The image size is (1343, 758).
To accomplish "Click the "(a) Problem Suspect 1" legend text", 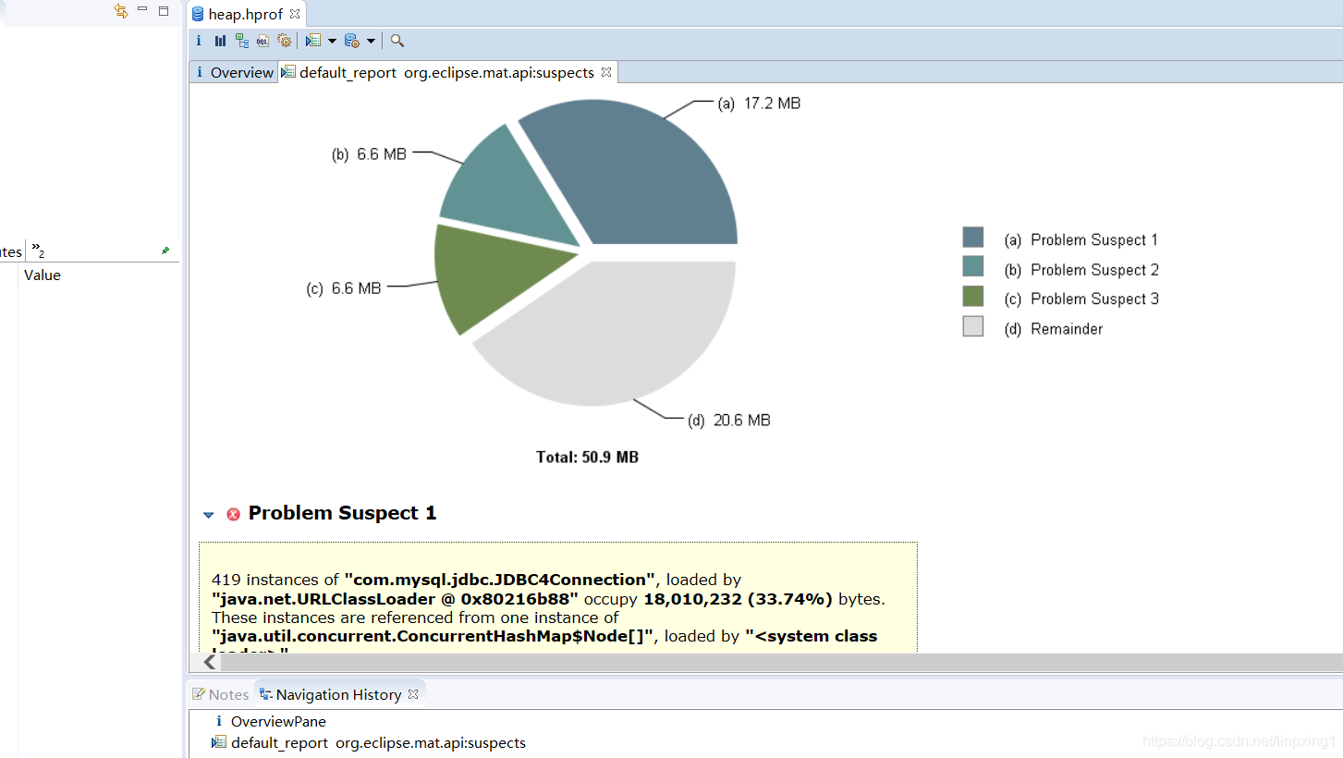I will pos(1081,239).
